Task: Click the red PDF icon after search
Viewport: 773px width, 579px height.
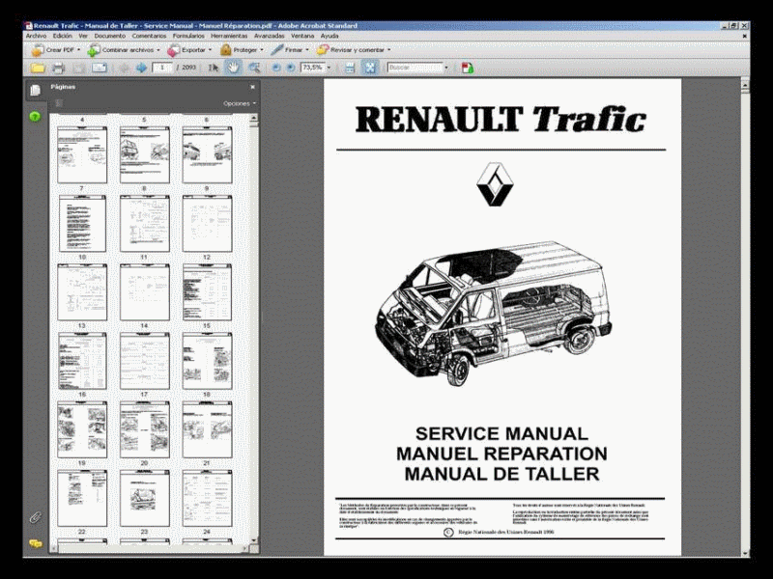Action: point(468,68)
